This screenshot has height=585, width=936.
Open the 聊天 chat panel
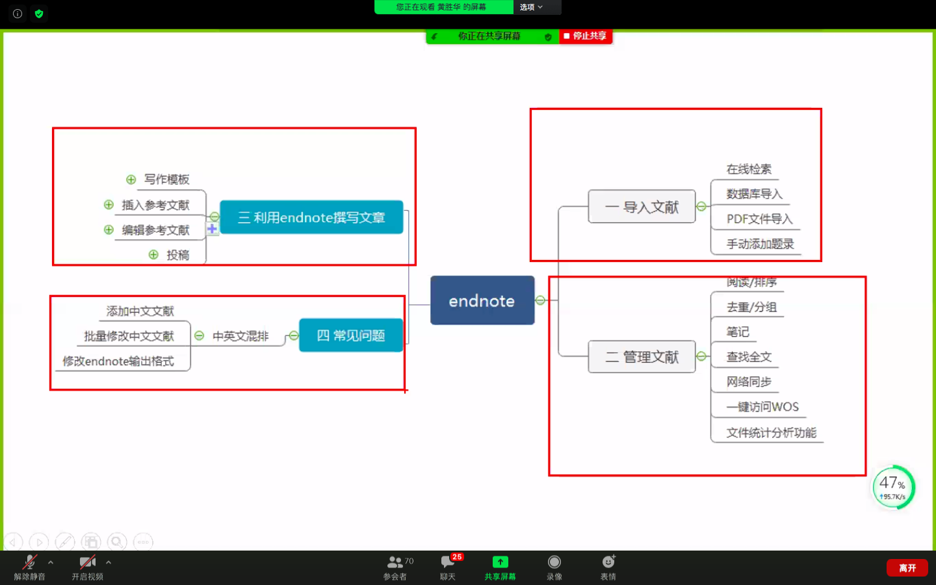point(448,567)
